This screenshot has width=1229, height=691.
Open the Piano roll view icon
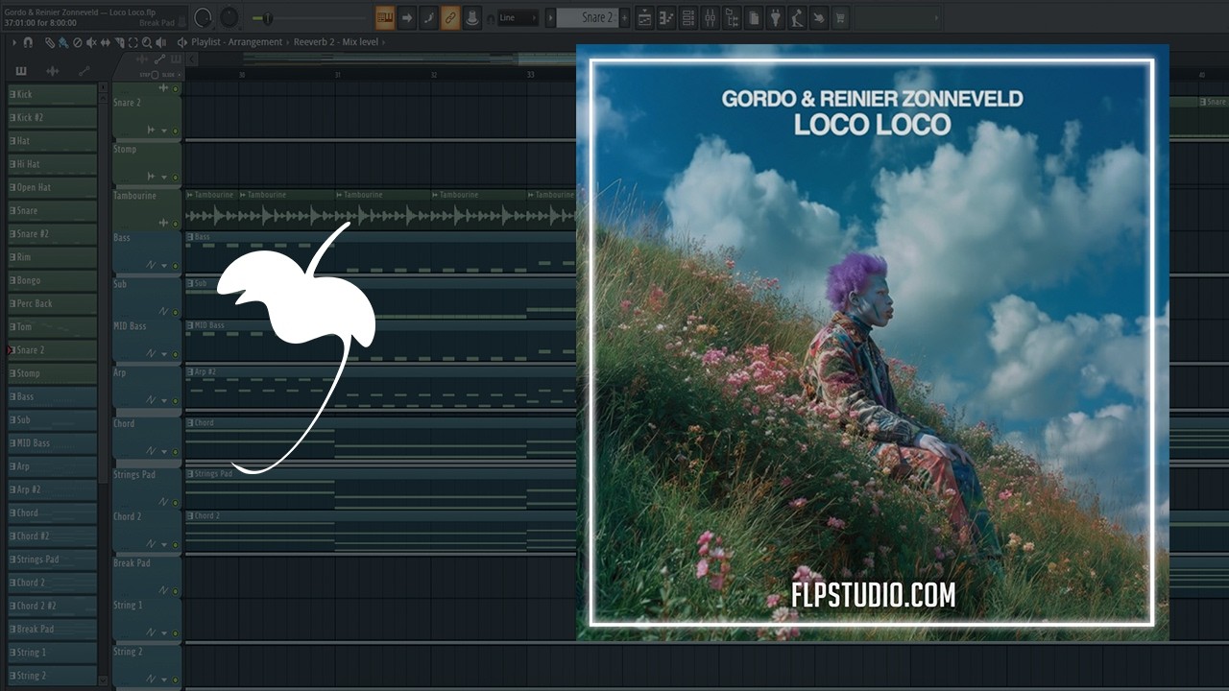point(666,18)
